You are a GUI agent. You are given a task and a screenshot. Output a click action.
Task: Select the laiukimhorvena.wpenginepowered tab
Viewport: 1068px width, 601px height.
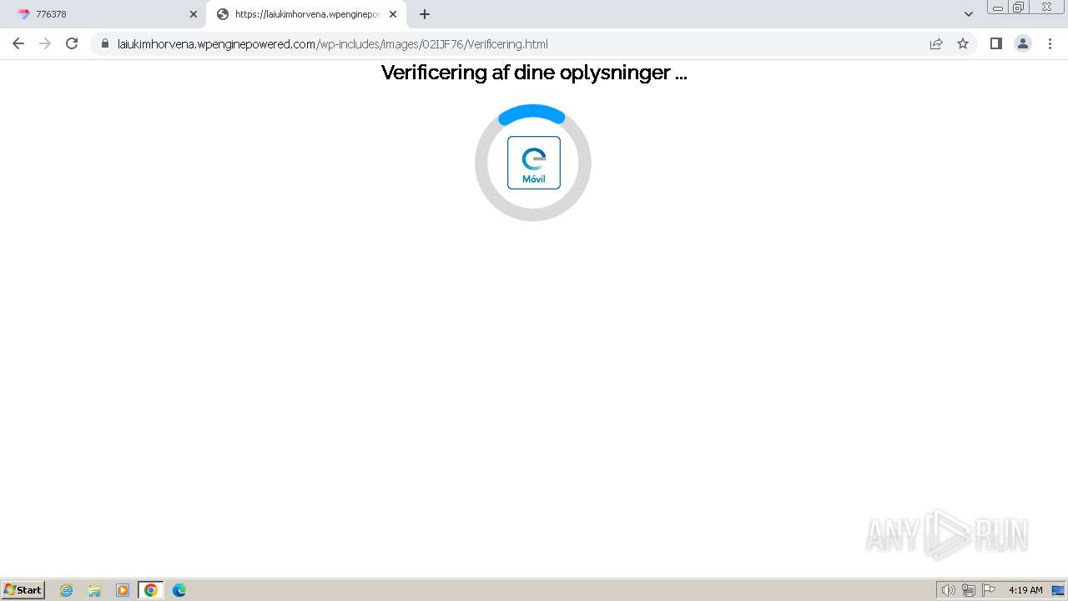point(306,14)
